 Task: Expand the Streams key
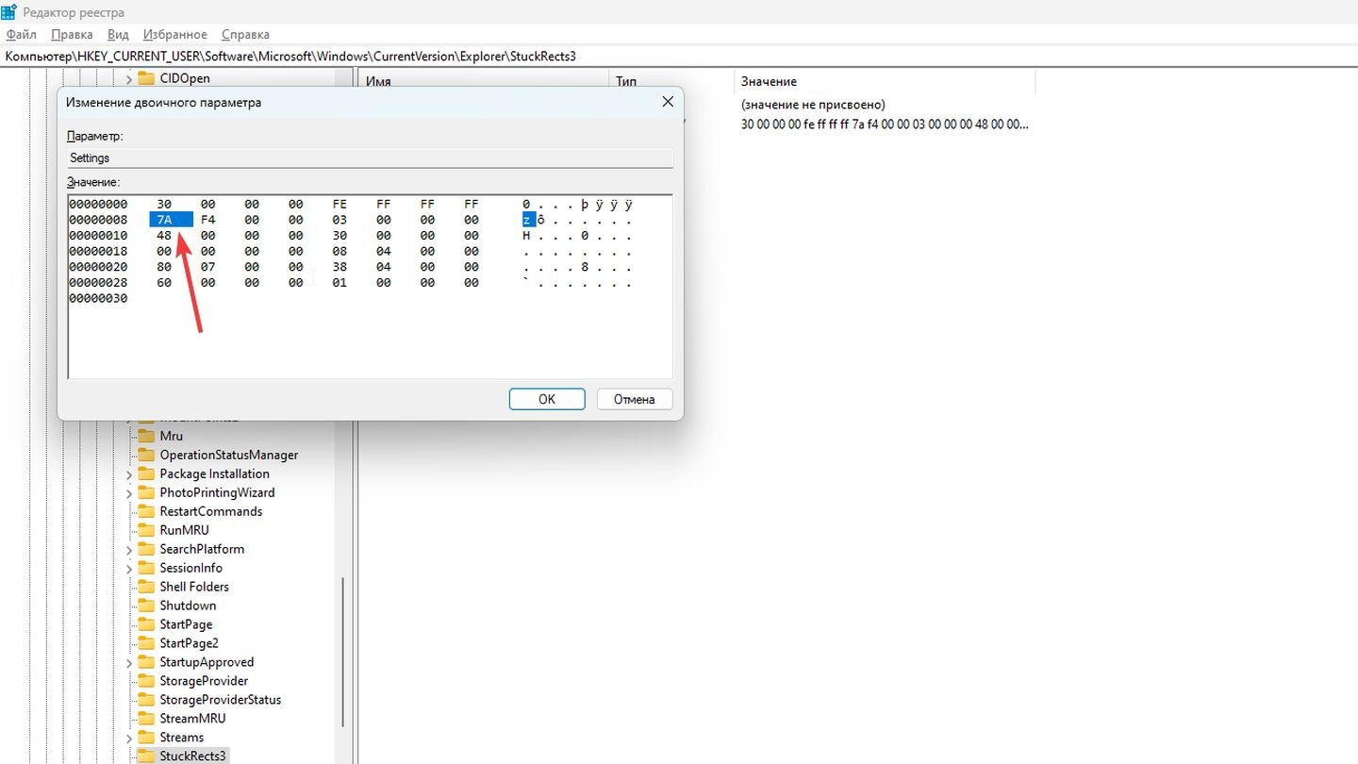pyautogui.click(x=129, y=738)
